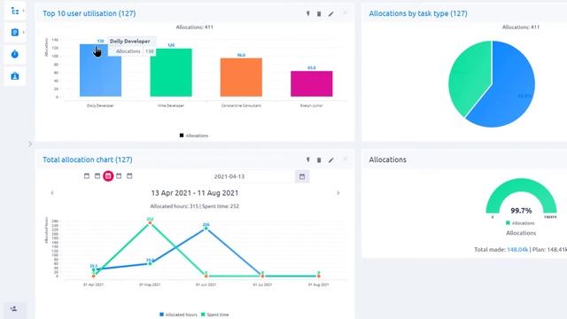Click the Allocated hours: 315 | Spent time: 252 text
Image resolution: width=567 pixels, height=319 pixels.
[195, 206]
